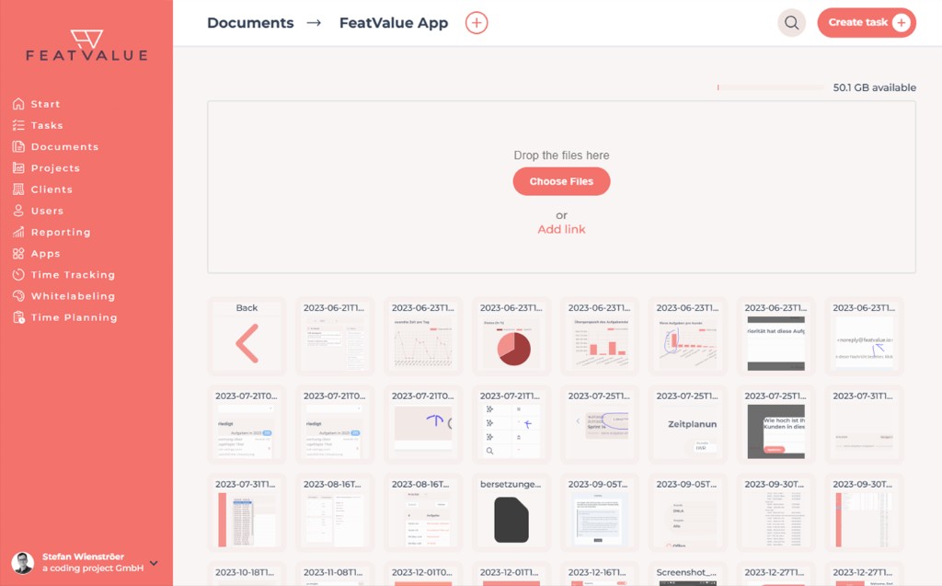Go to Clients in the sidebar

(52, 190)
